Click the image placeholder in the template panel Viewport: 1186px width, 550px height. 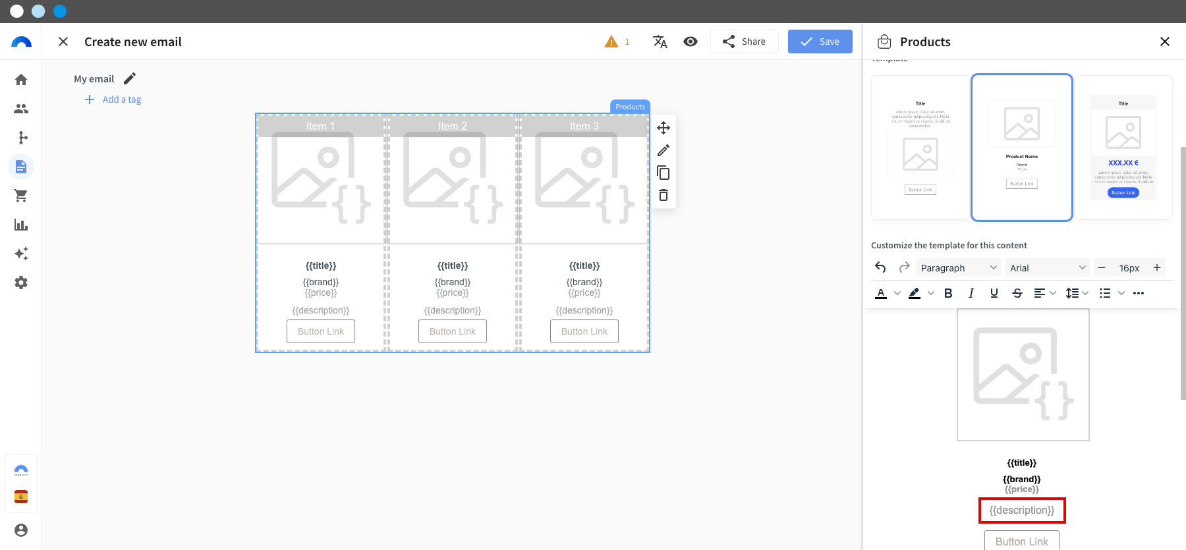[1023, 375]
